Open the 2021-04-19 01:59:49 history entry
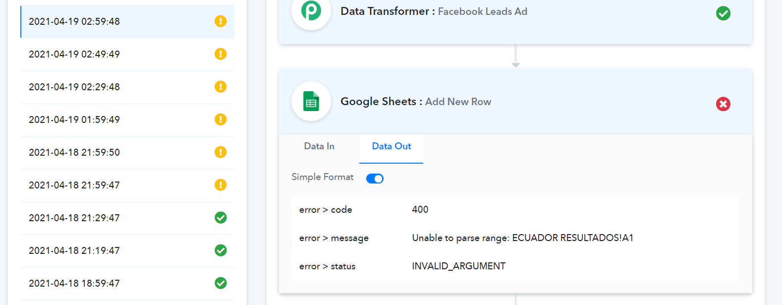The height and width of the screenshot is (305, 782). (x=127, y=120)
